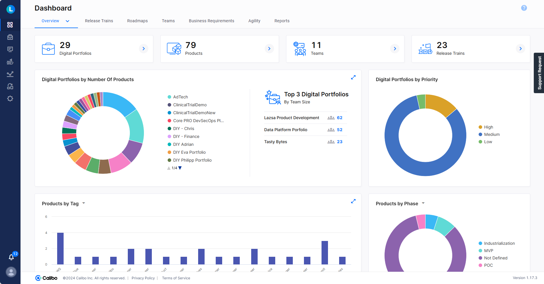
Task: Switch to the Reports tab
Action: 282,21
